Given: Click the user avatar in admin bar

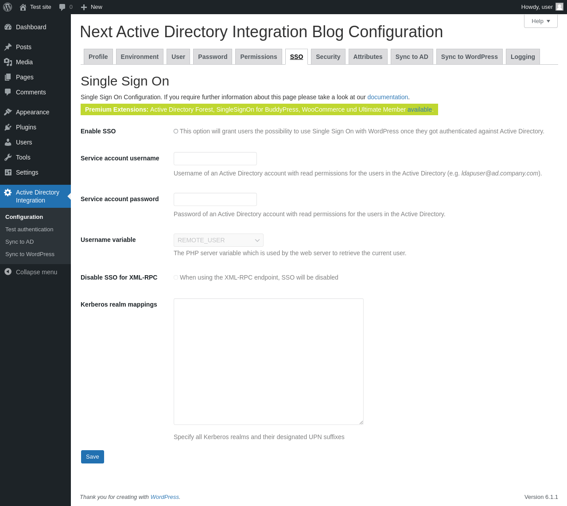Looking at the screenshot, I should tap(559, 7).
